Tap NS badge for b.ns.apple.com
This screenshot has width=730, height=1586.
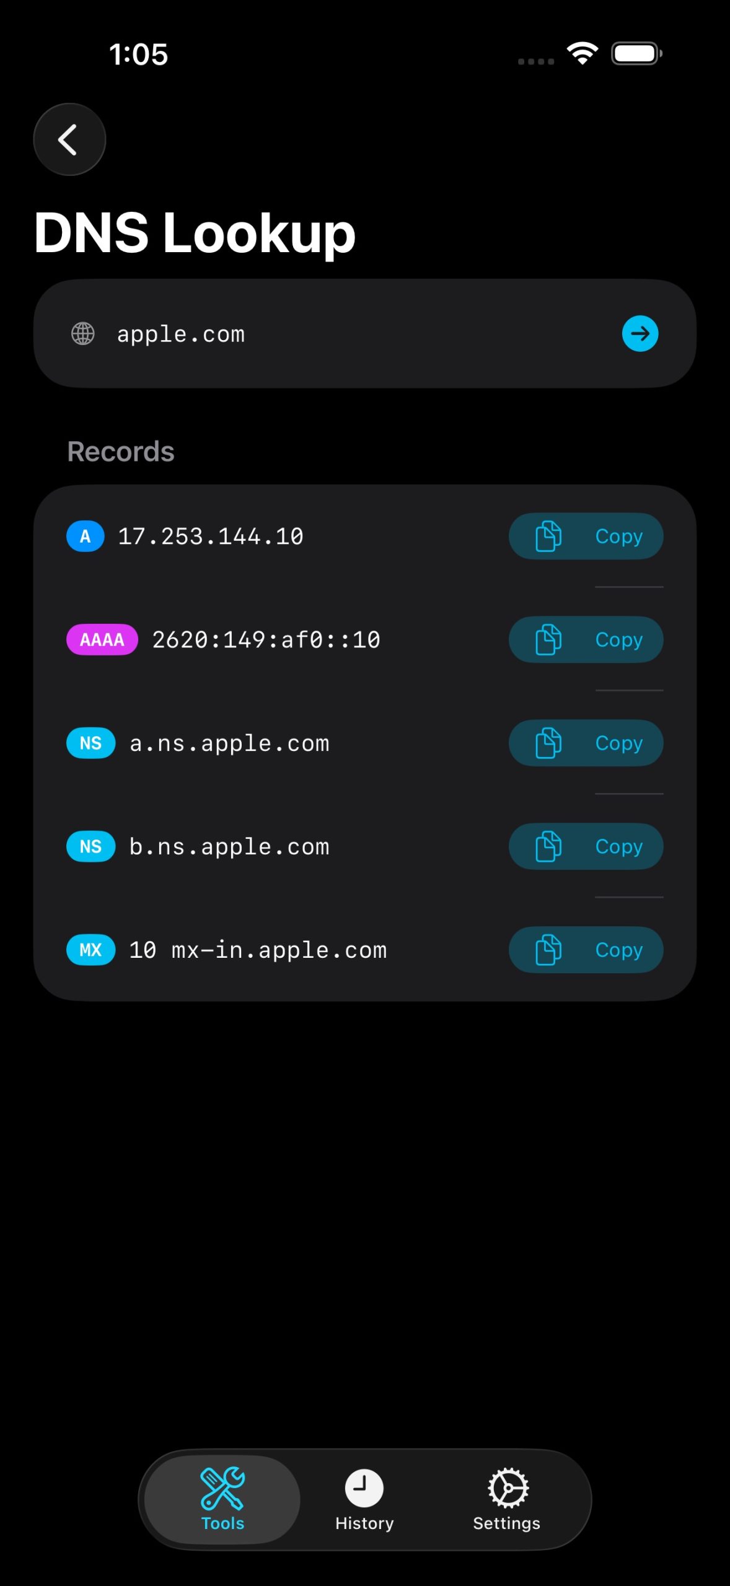[x=90, y=846]
